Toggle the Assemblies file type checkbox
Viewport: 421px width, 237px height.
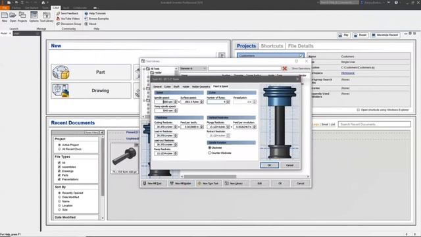pos(59,167)
